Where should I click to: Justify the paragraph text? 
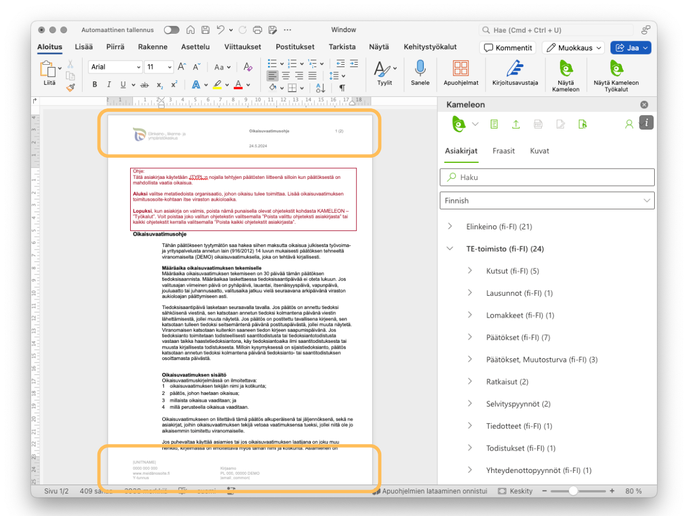pyautogui.click(x=312, y=75)
